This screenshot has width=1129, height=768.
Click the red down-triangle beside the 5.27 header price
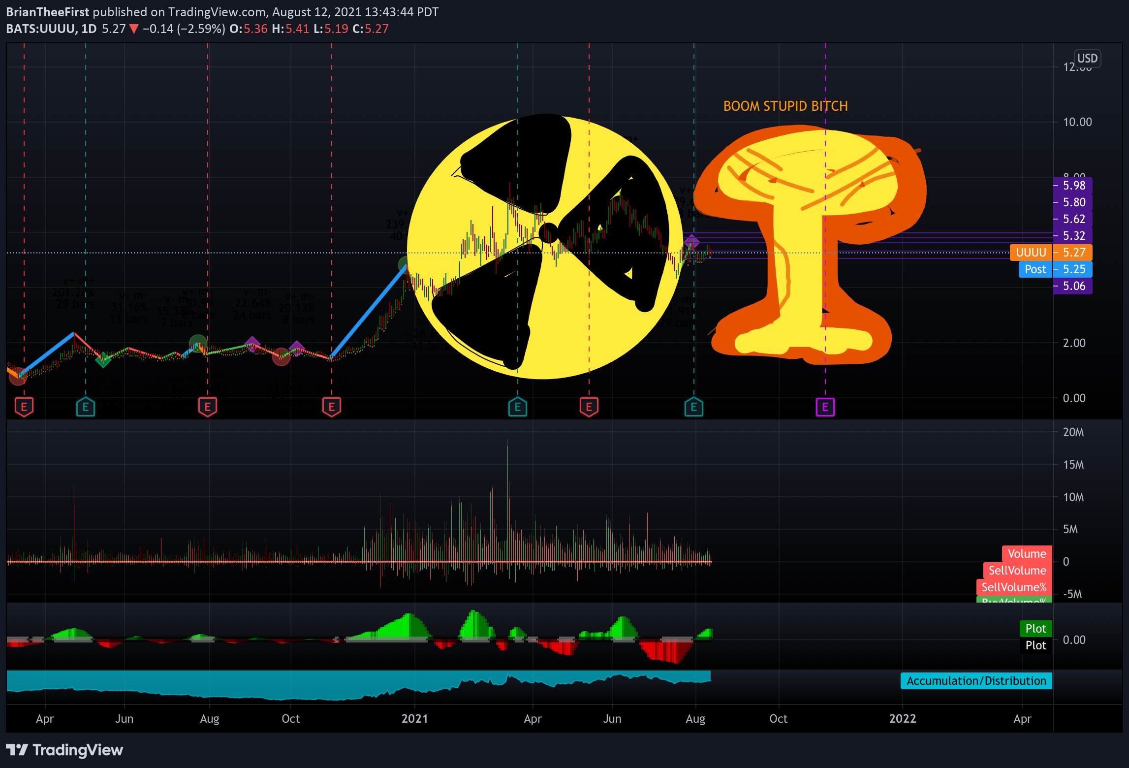134,29
